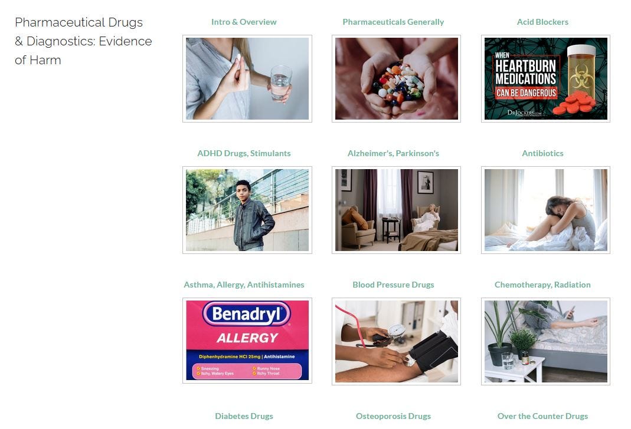Click the Benadryl Allergy box image
The width and height of the screenshot is (631, 429).
click(247, 341)
